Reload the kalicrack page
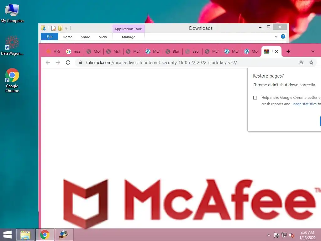Viewport: 321px width, 241px height. 68,62
